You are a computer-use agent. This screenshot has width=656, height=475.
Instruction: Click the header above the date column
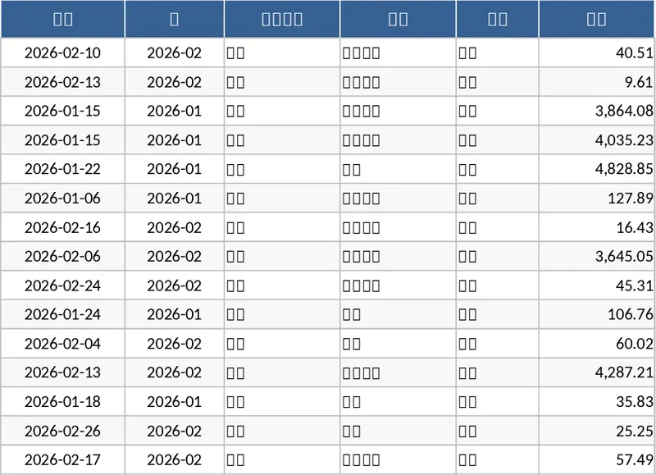62,19
